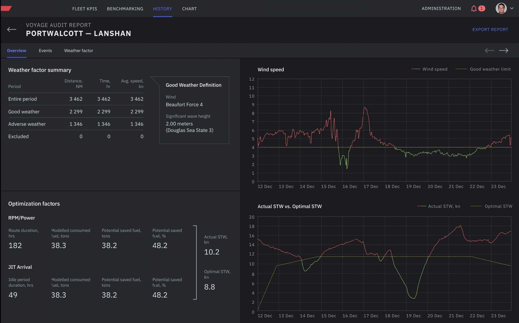The width and height of the screenshot is (519, 323).
Task: Toggle Optimal STW legend series
Action: [x=498, y=206]
